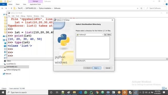Click the network signal icon in the tray
Screen dimensions: 168x95
(149, 92)
